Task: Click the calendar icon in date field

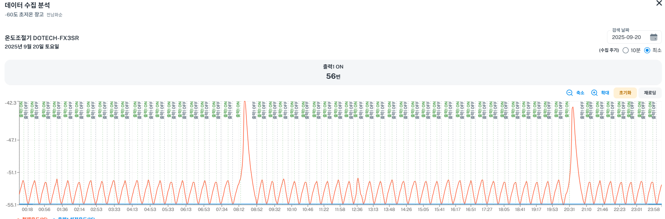Action: coord(653,37)
